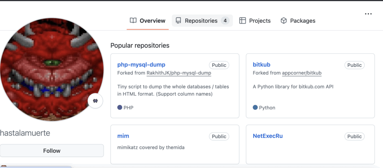This screenshot has width=383, height=168.
Task: Open the three-dot more options menu
Action: [368, 14]
